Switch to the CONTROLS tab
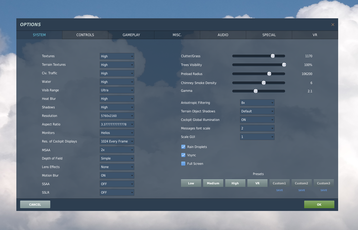Image resolution: width=358 pixels, height=230 pixels. click(85, 35)
